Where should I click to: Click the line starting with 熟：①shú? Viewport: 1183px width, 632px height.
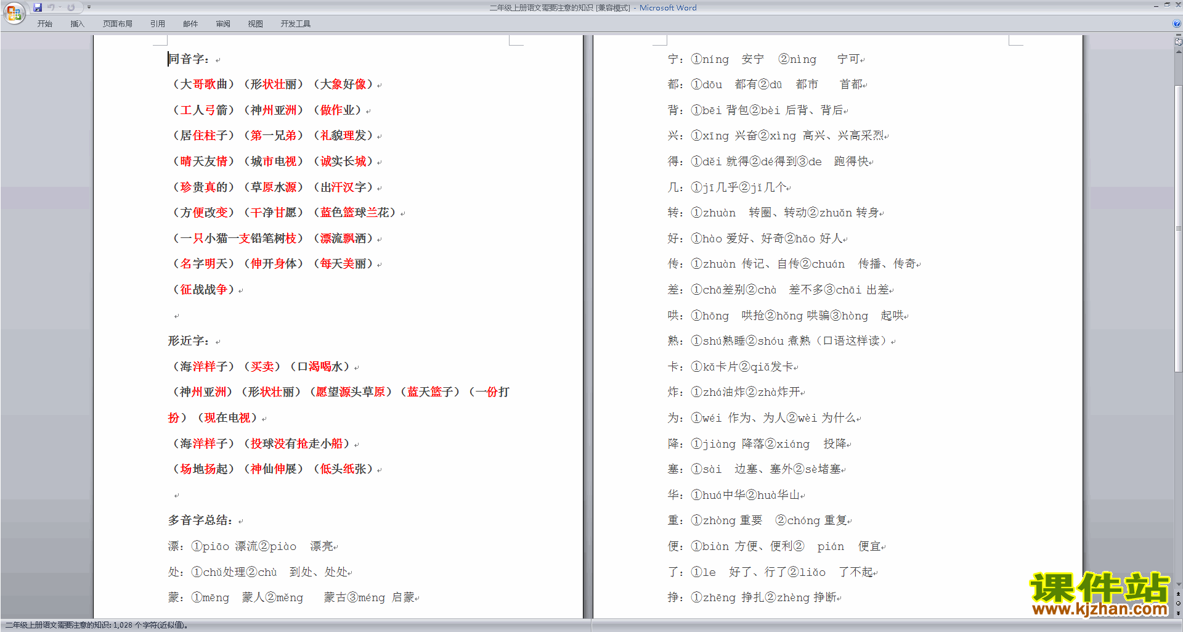(781, 341)
